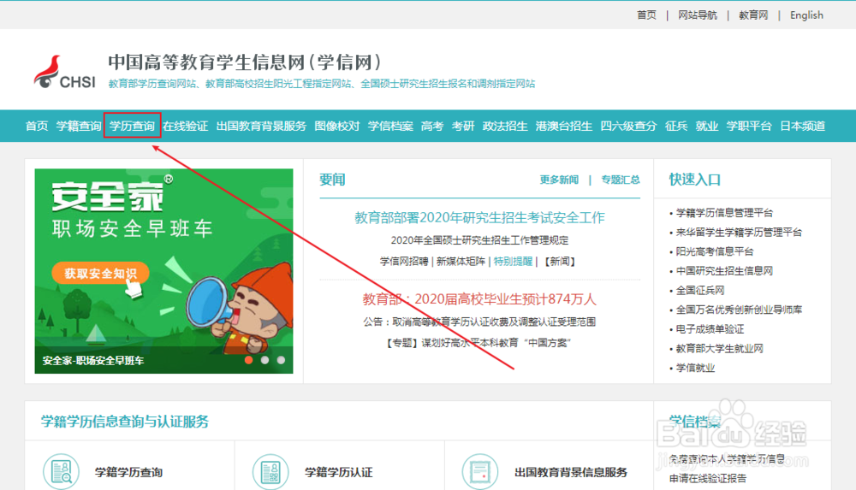Viewport: 856px width, 490px height.
Task: Open 学籍查询 in navigation bar
Action: tap(79, 126)
